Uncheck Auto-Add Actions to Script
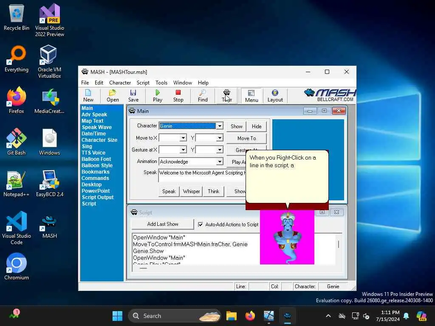 coord(201,224)
